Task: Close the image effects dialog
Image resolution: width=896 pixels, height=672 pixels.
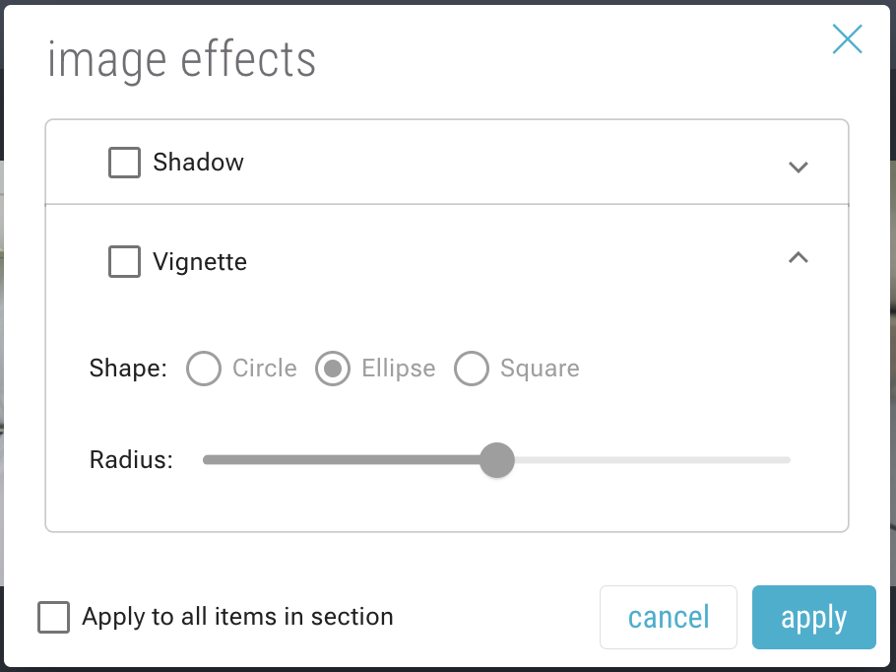Action: point(847,39)
